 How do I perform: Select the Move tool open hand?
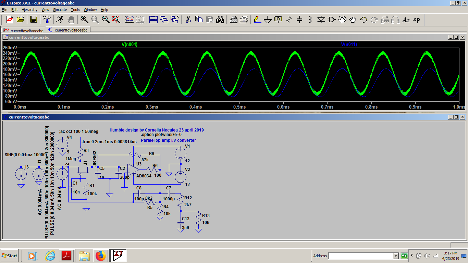(x=342, y=20)
